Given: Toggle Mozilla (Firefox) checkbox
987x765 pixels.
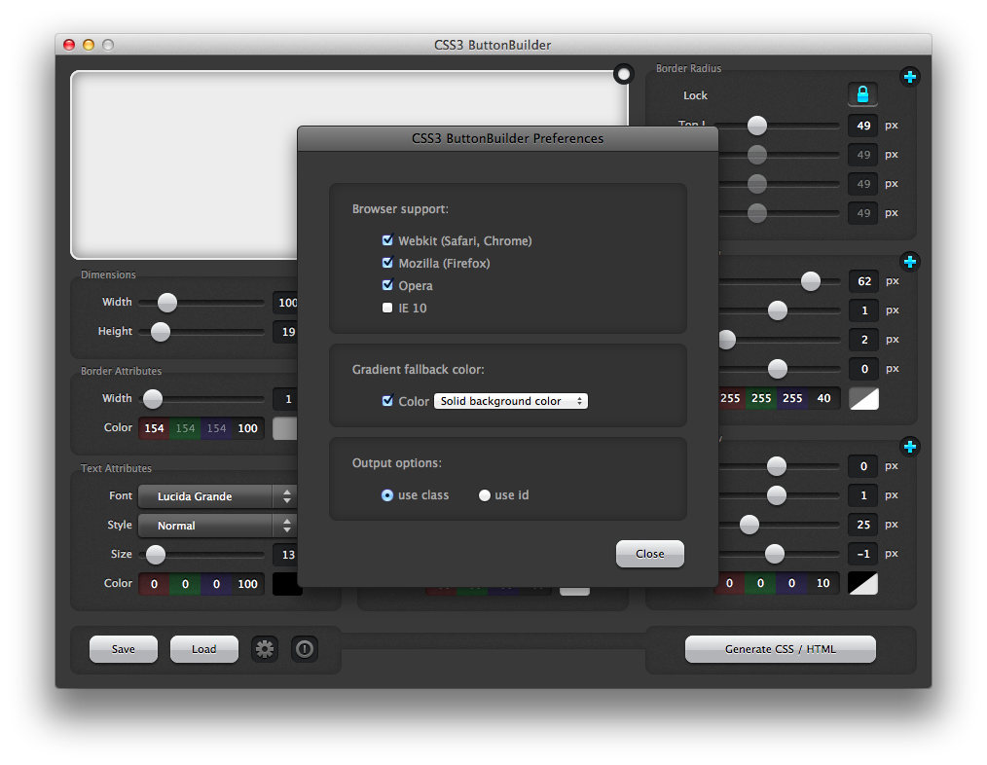Looking at the screenshot, I should click(x=387, y=263).
